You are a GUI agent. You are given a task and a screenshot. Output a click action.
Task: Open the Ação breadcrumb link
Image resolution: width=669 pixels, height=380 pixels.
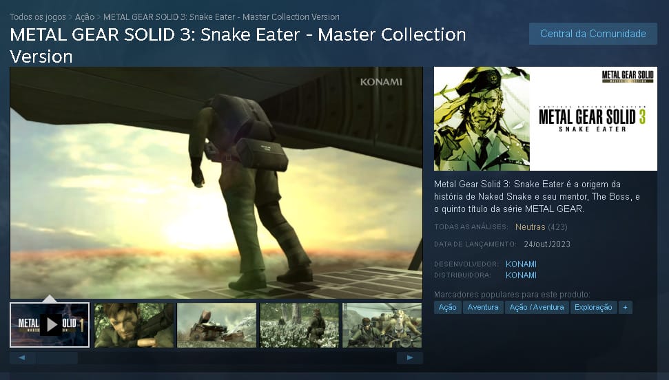point(85,17)
